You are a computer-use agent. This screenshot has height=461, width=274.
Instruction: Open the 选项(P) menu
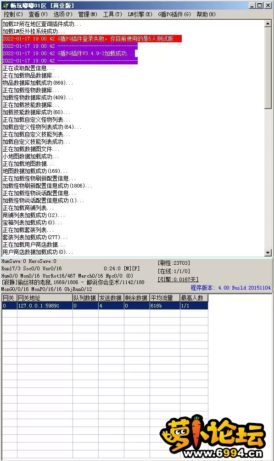63,14
